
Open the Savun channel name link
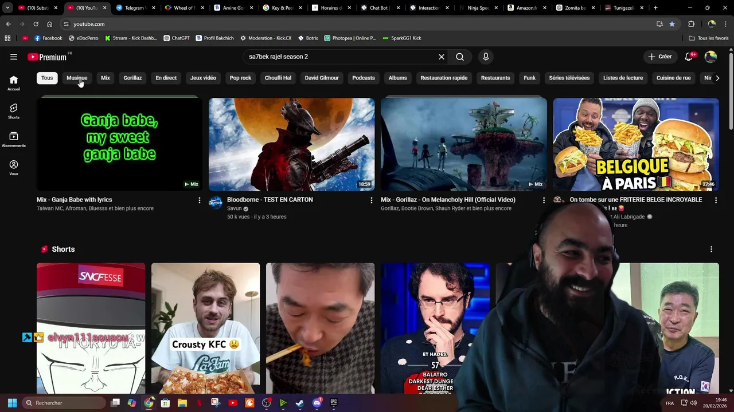click(235, 209)
